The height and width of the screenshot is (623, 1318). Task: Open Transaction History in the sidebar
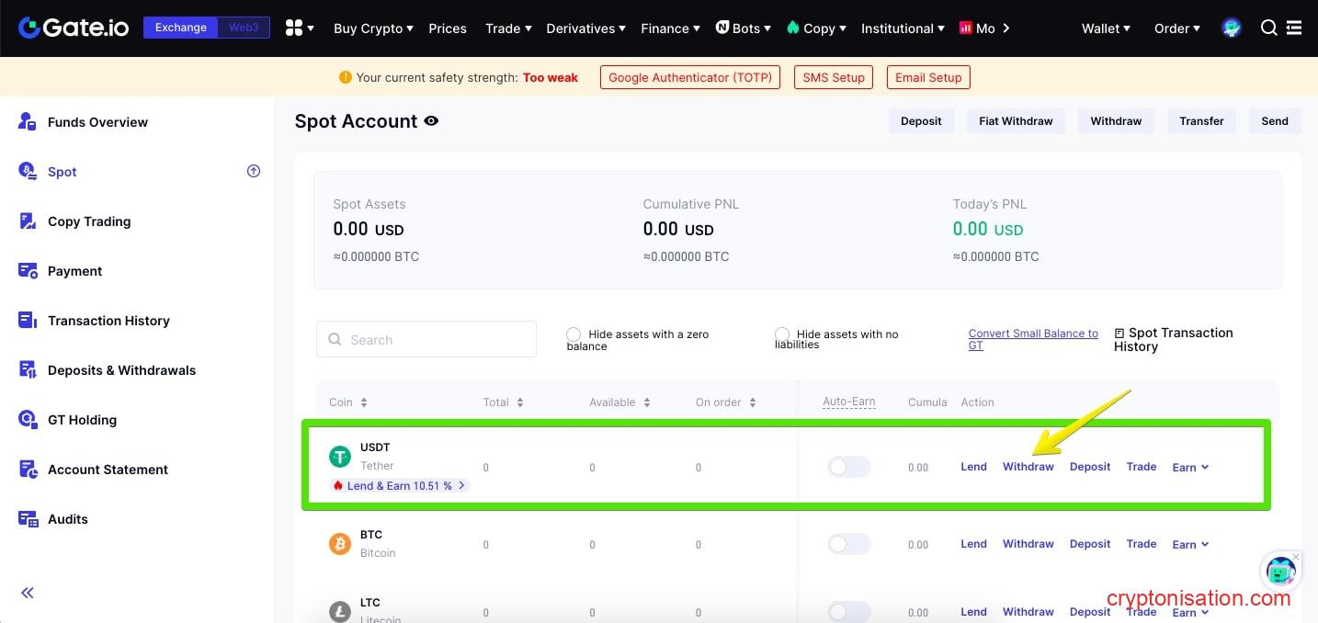click(108, 321)
